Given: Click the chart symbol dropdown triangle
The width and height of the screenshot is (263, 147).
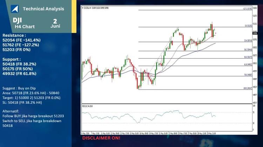Looking at the screenshot, I should click(83, 8).
